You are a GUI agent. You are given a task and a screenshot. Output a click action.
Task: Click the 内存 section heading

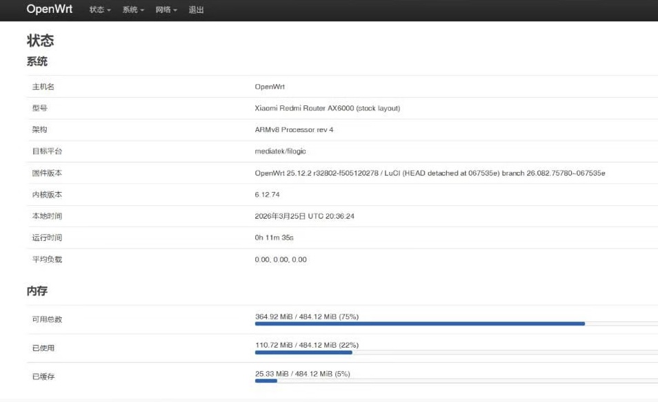tap(37, 291)
